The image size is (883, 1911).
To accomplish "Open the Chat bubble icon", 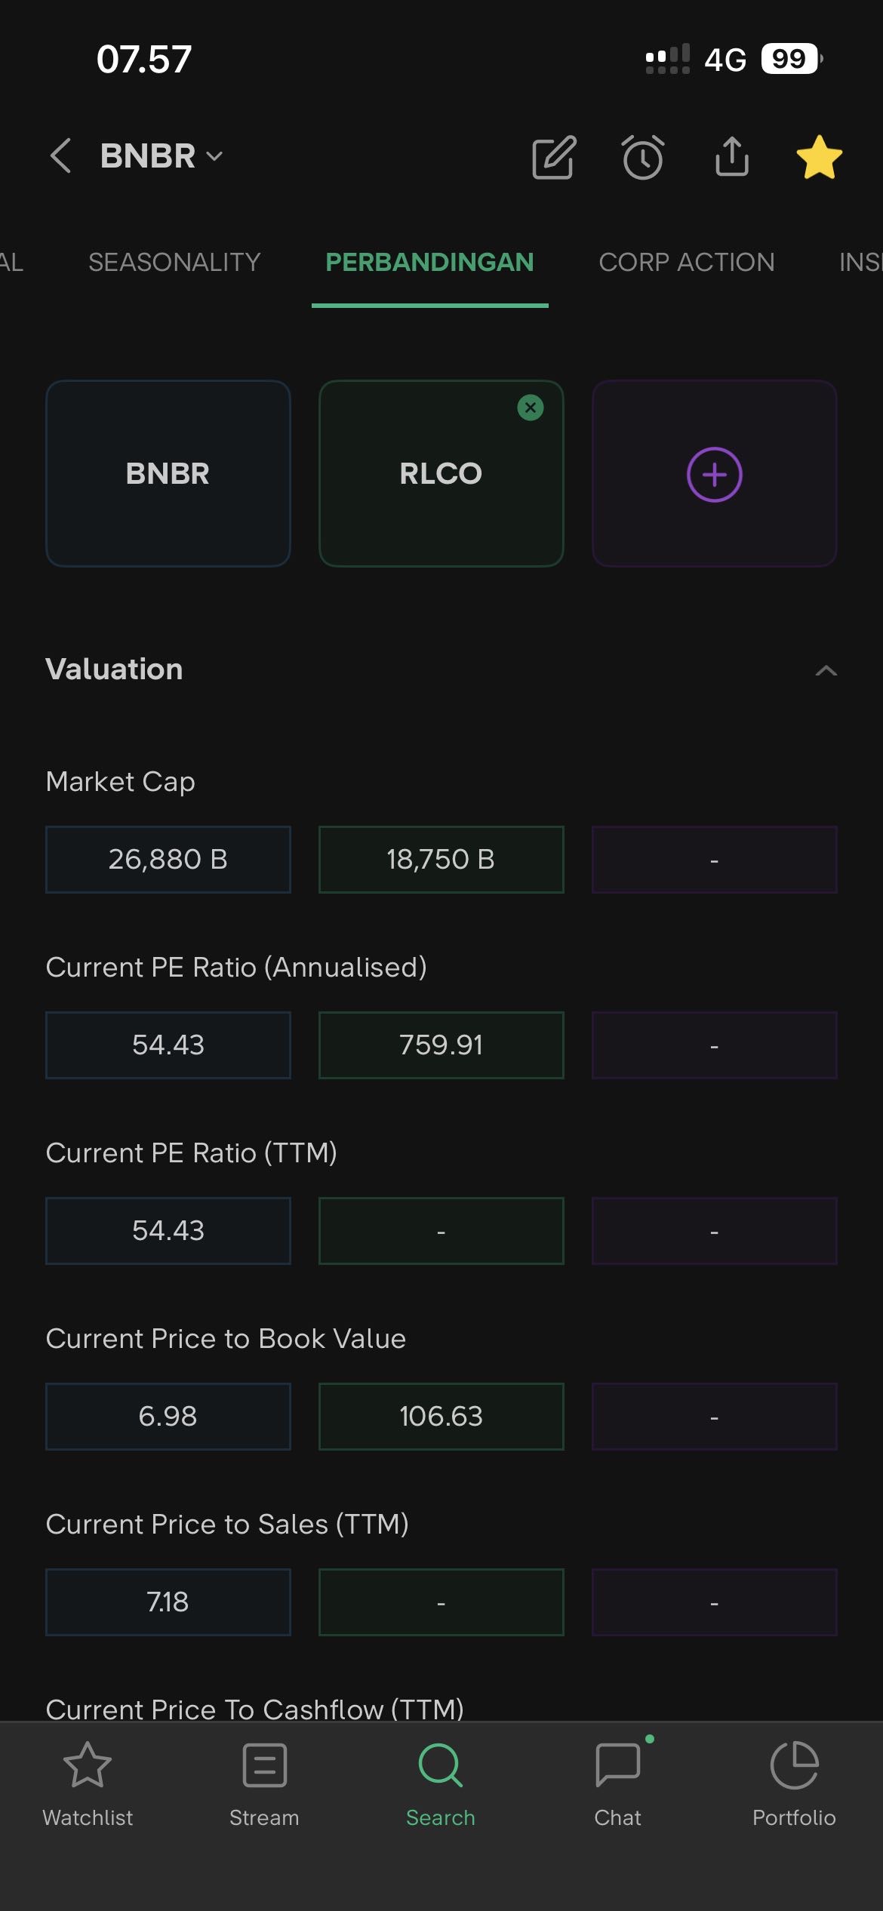I will point(617,1765).
